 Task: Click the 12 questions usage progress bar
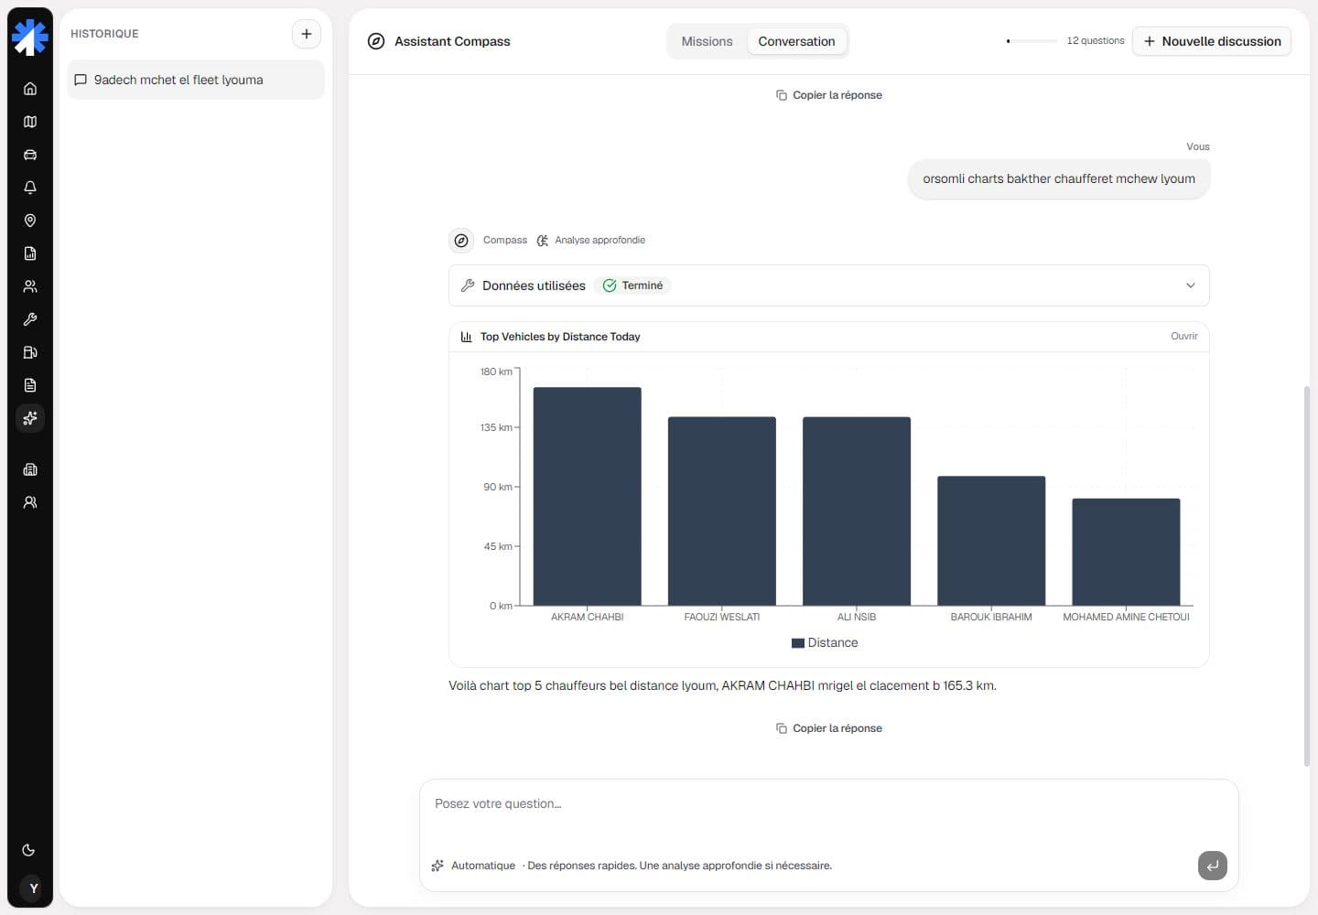pos(1032,41)
